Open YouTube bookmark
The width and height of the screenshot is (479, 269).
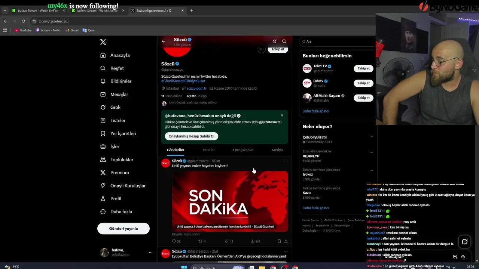[x=23, y=30]
